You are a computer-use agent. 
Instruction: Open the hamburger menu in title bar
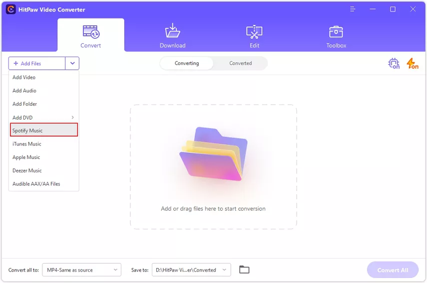point(353,9)
